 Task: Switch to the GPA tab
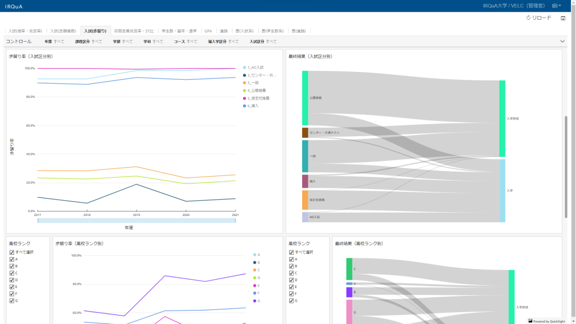tap(208, 31)
